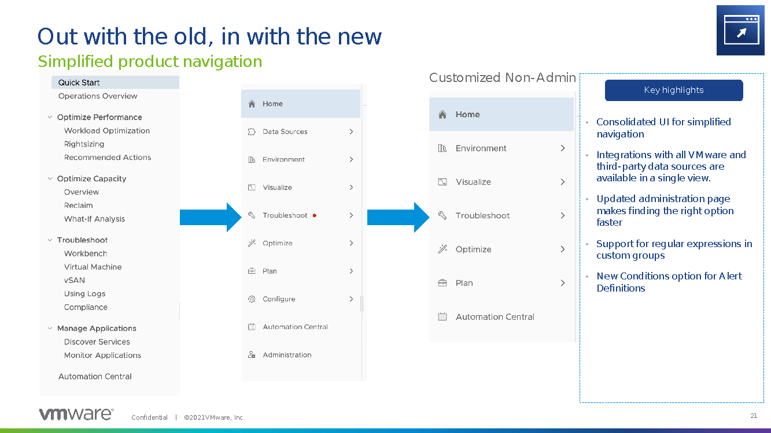Select Quick Start in the old navigation

click(x=79, y=83)
